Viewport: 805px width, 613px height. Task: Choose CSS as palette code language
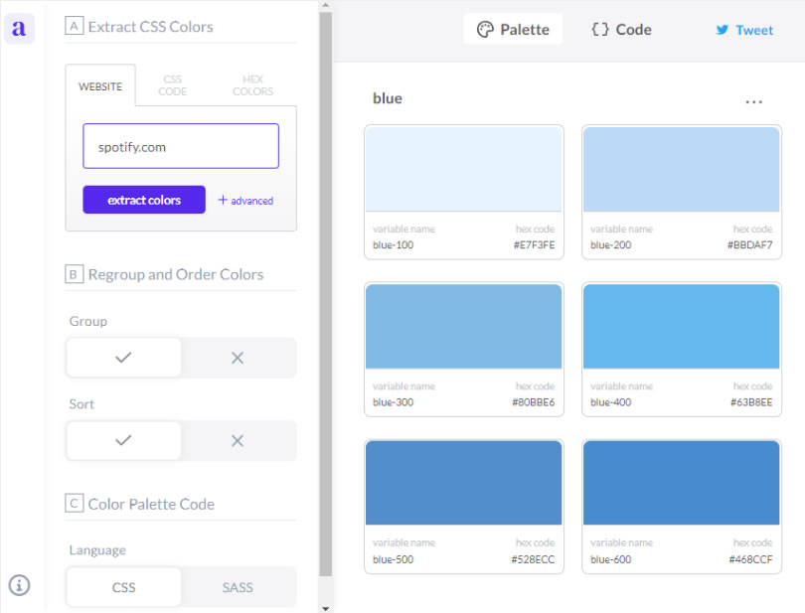(123, 587)
